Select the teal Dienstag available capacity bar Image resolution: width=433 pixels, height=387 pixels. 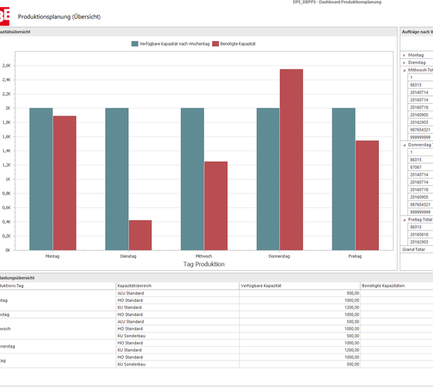(117, 179)
